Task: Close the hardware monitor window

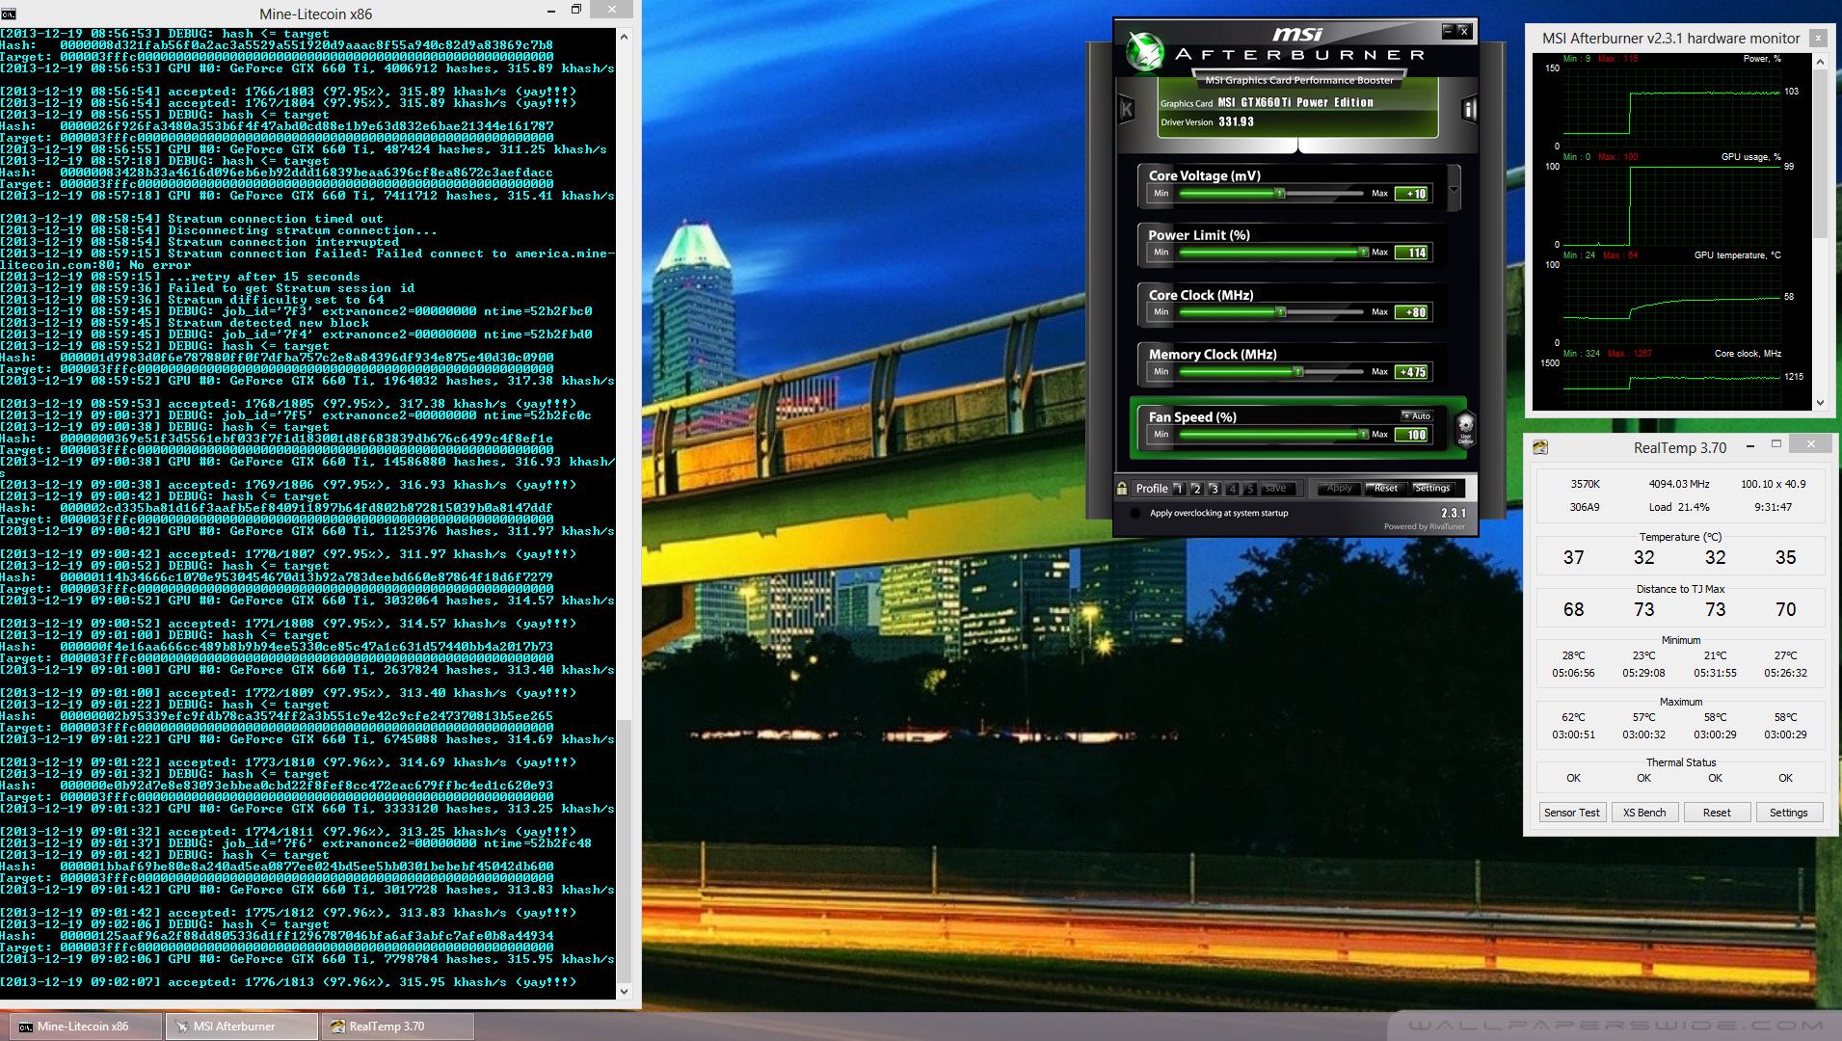Action: pyautogui.click(x=1818, y=39)
